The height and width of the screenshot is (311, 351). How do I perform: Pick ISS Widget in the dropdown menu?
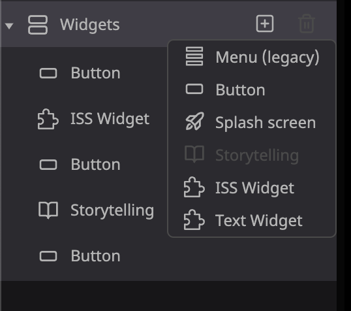[252, 188]
